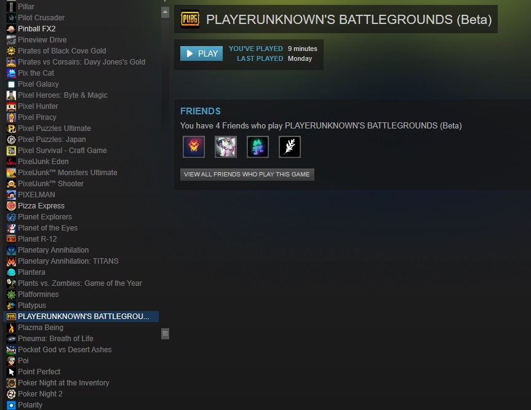Launch PUBG with the PLAY button
The height and width of the screenshot is (410, 531).
point(201,53)
